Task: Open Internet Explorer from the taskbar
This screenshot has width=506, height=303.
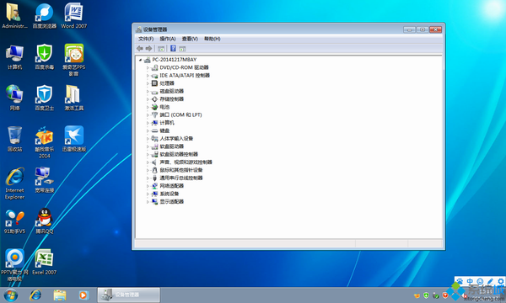Action: click(x=35, y=295)
